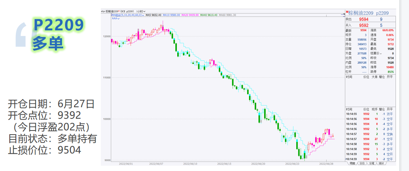Image resolution: width=409 pixels, height=171 pixels.
Task: Click the 12000 price axis label
Action: [108, 36]
